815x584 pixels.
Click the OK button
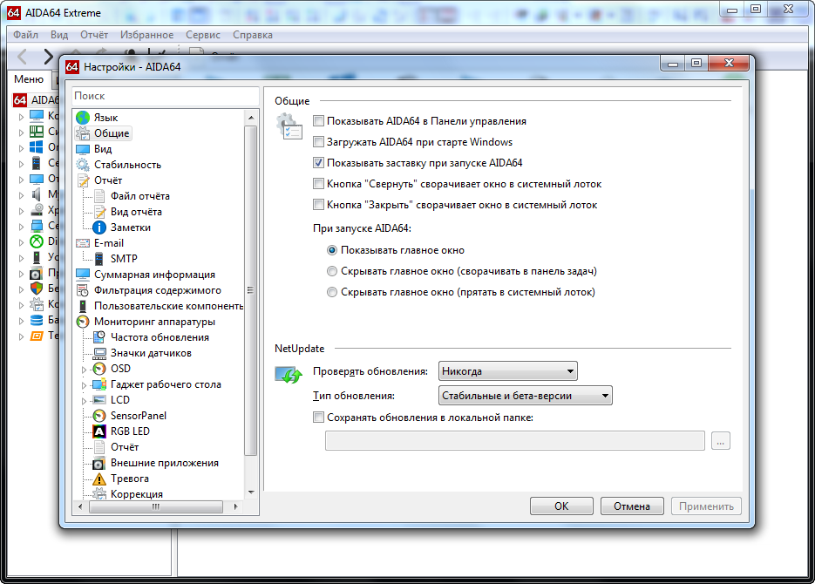[x=561, y=506]
